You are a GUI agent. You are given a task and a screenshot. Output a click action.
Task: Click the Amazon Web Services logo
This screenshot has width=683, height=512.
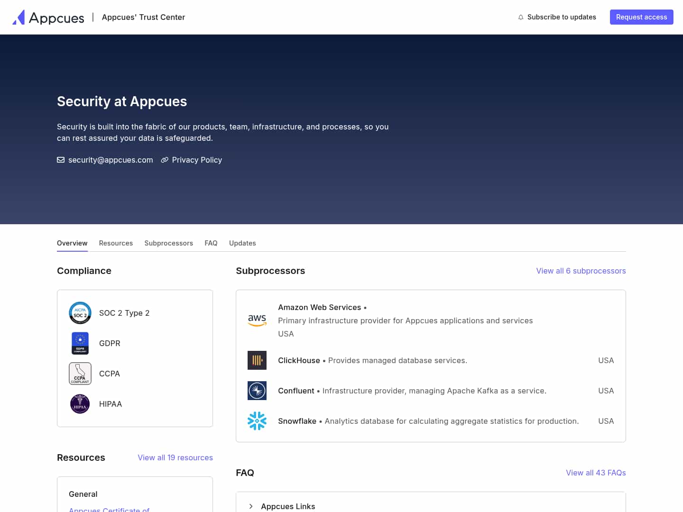click(x=257, y=320)
